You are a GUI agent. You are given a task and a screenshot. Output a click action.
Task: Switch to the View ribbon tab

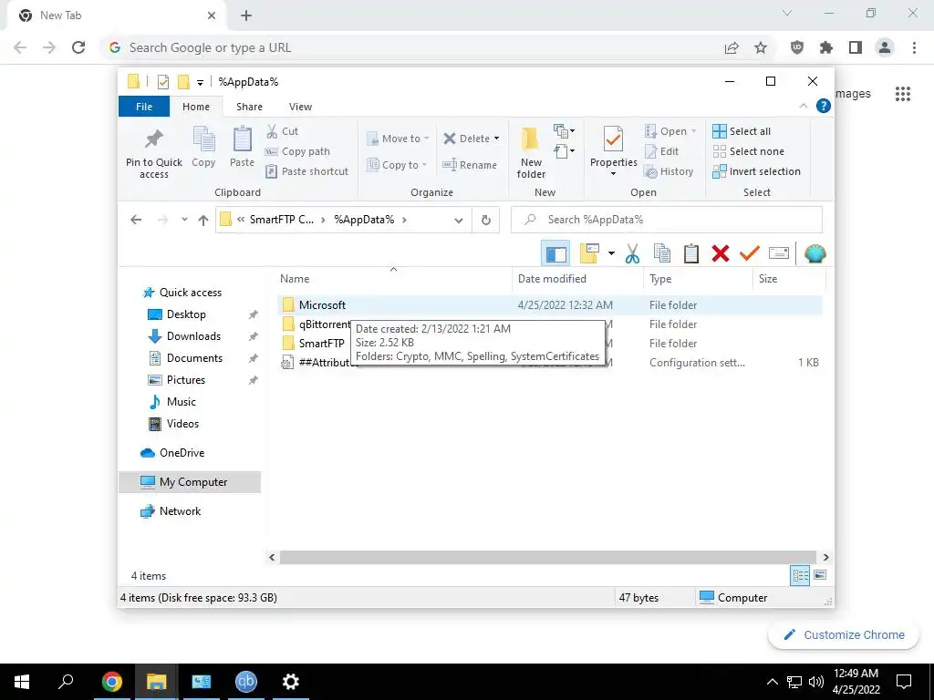(x=300, y=107)
